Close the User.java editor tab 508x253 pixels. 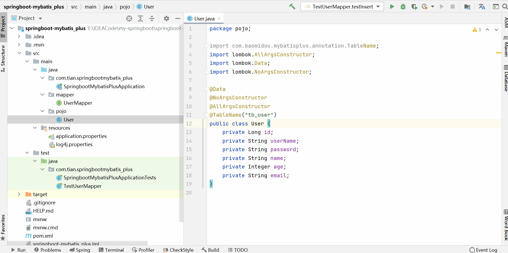tap(219, 18)
